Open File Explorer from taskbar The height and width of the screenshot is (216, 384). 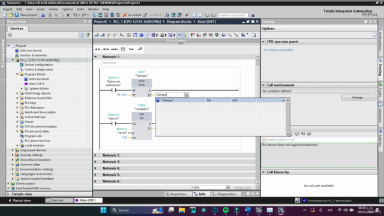coord(182,210)
